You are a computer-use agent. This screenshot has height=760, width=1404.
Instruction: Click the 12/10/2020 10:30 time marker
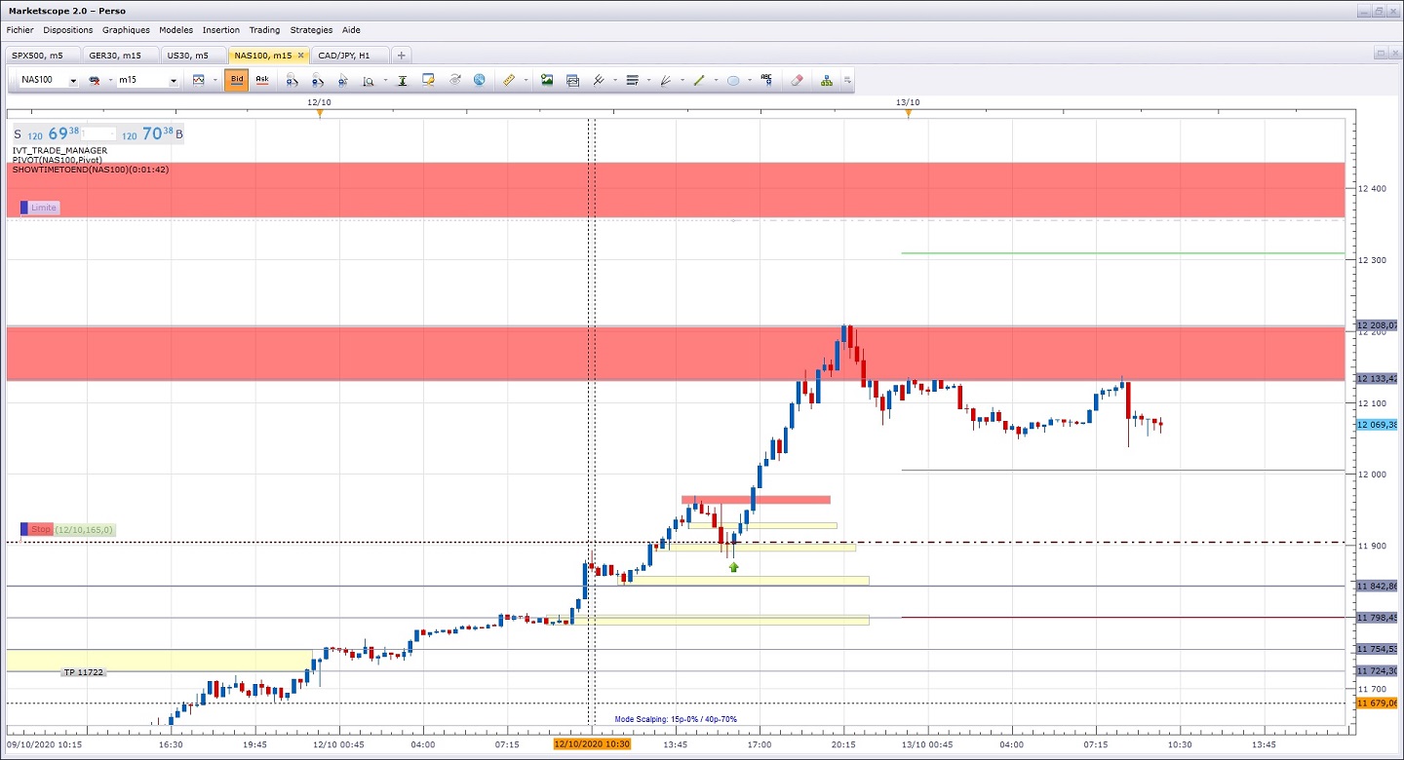click(591, 744)
